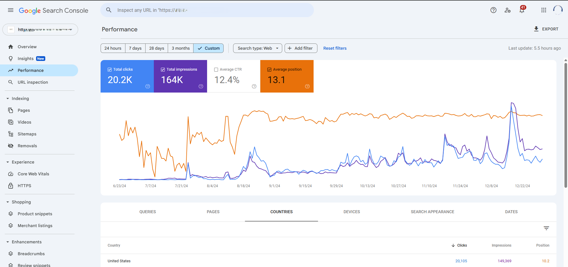This screenshot has height=267, width=568.
Task: Click the Reset filters link
Action: (x=335, y=48)
